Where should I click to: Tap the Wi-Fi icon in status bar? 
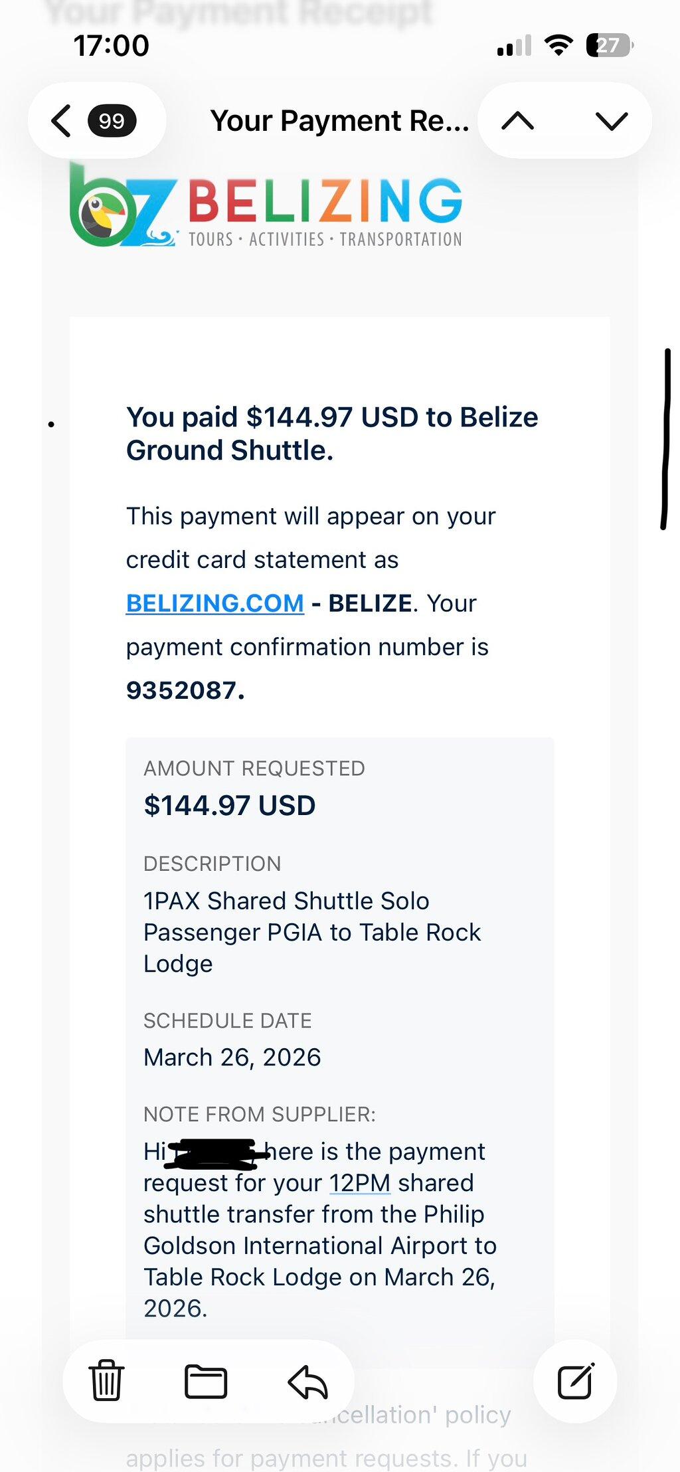pyautogui.click(x=558, y=45)
